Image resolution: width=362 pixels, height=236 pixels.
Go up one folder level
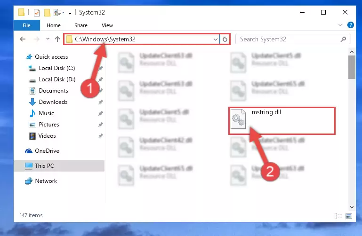click(57, 39)
